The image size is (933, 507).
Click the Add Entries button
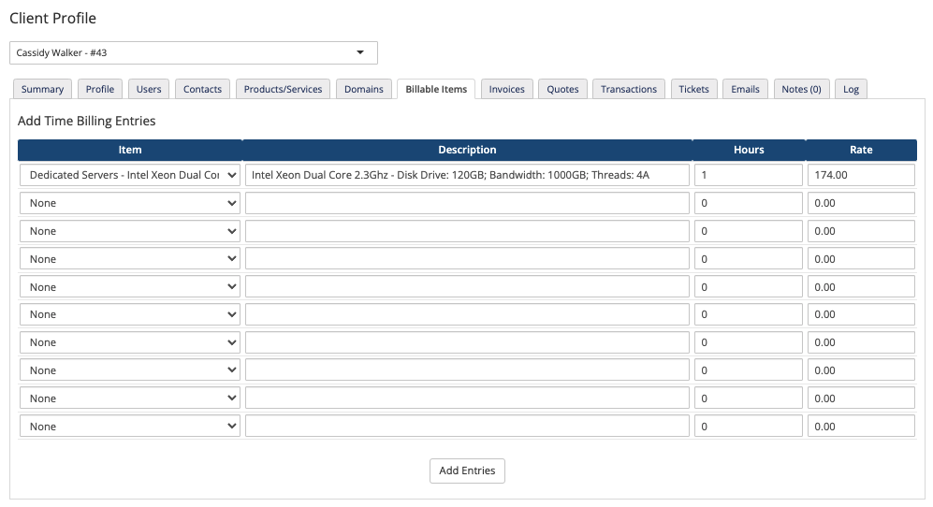click(467, 471)
